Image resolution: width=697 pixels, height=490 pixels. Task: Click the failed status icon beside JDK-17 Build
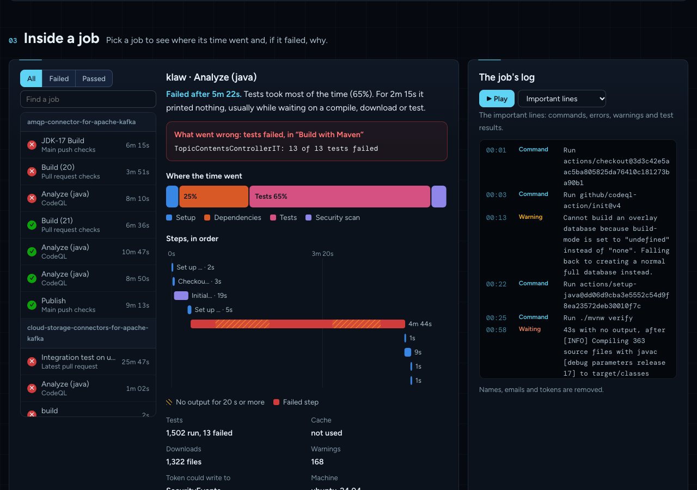pos(32,145)
